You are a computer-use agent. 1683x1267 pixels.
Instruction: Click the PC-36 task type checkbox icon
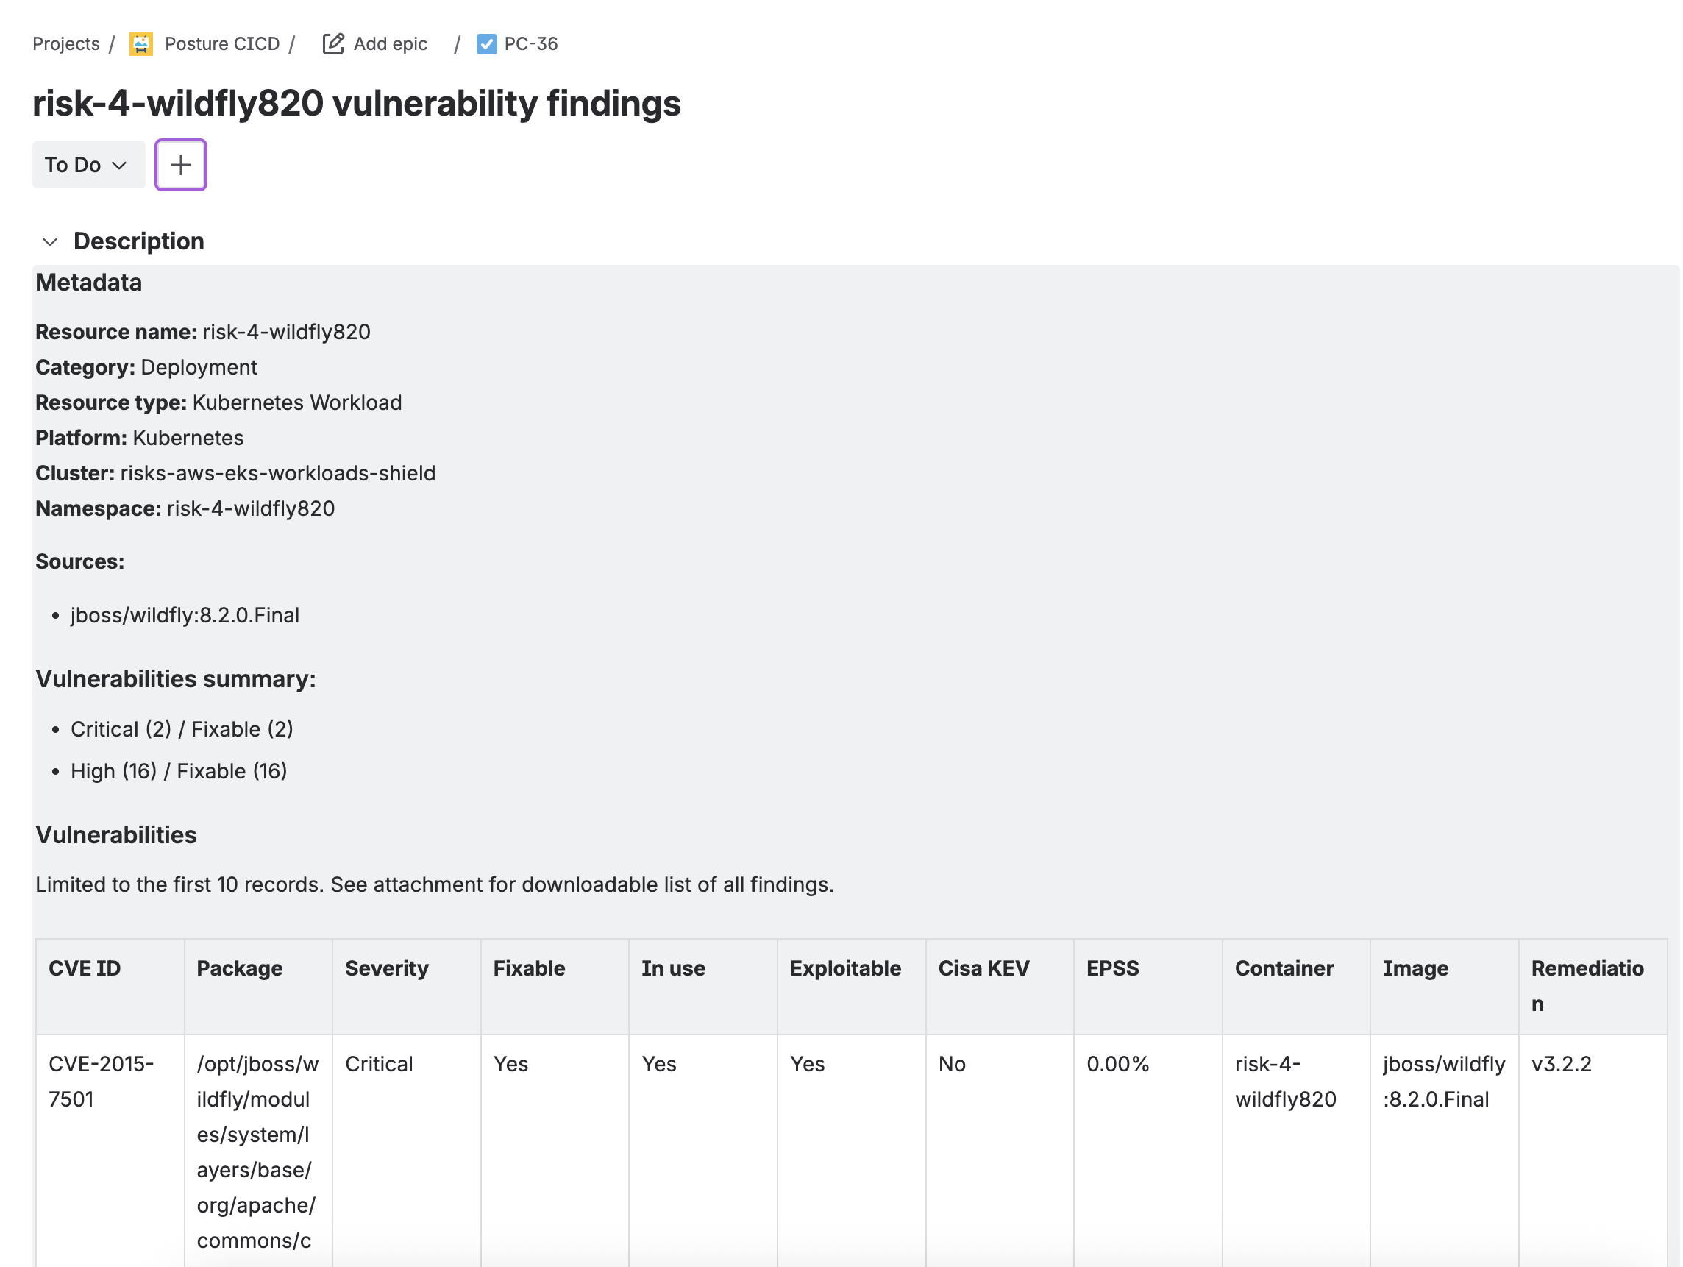click(x=486, y=44)
